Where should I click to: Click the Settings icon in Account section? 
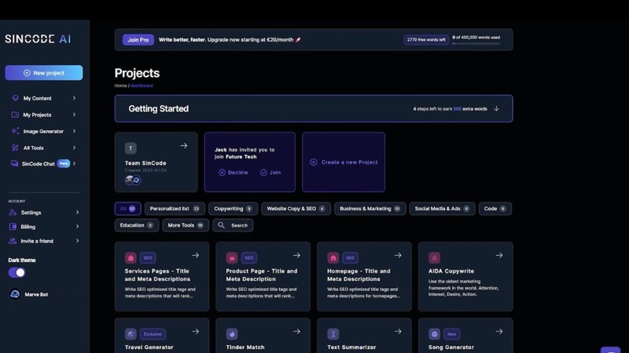click(13, 212)
